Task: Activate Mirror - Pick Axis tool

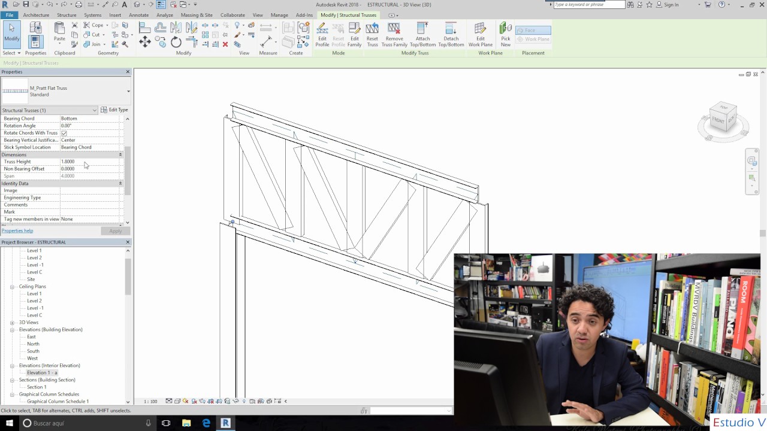Action: (176, 28)
